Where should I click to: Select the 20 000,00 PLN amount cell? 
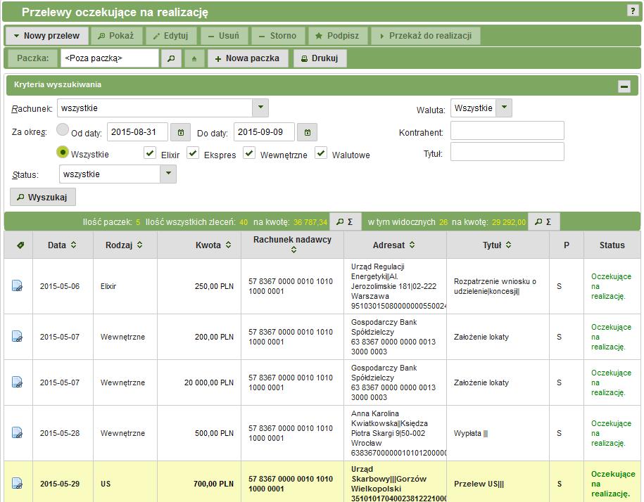[x=198, y=382]
